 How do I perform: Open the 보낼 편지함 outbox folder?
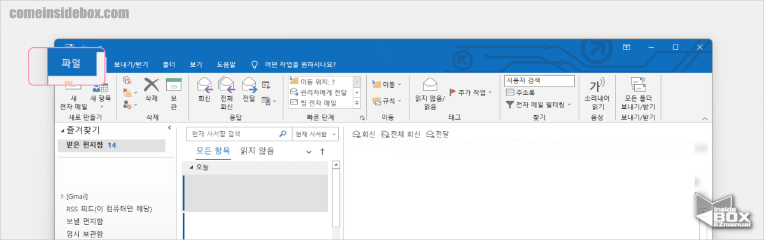(85, 221)
